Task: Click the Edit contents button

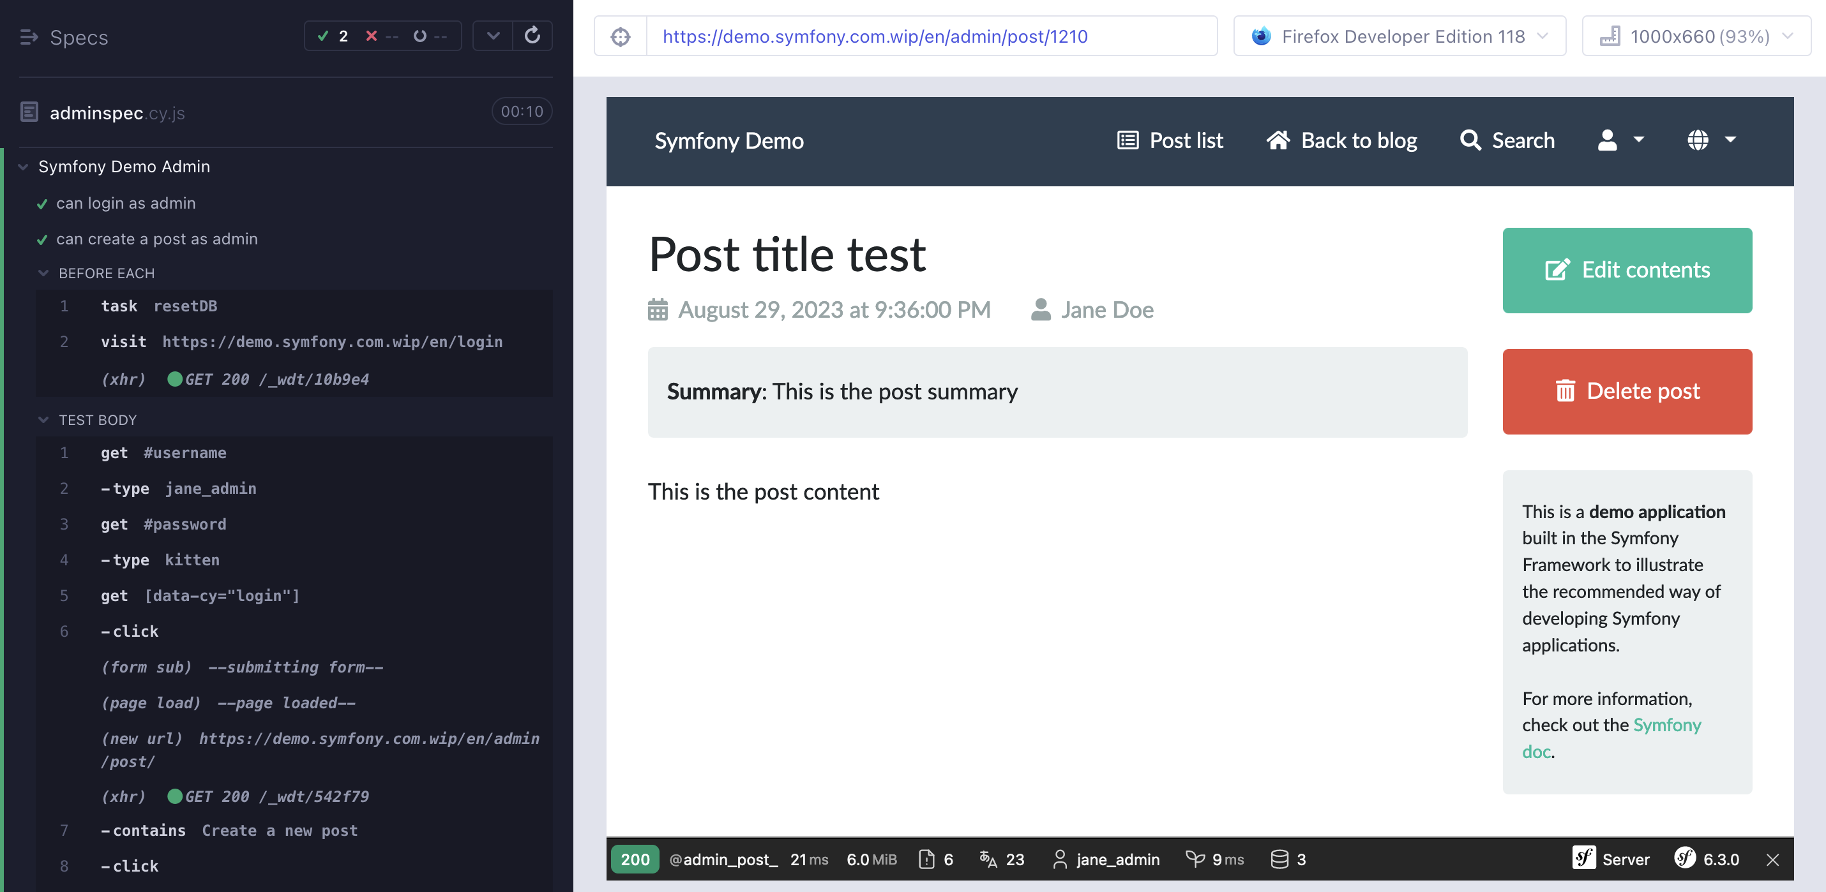Action: point(1627,271)
